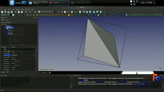The width and height of the screenshot is (164, 92).
Task: Switch to Chromium RepRap Forums taskbar window
Action: pos(38,3)
